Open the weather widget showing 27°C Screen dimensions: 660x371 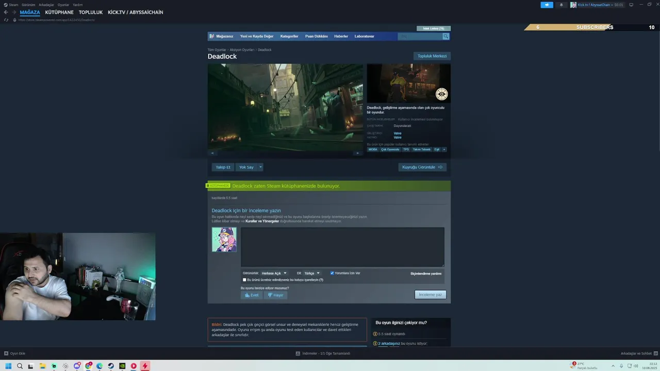pyautogui.click(x=584, y=366)
